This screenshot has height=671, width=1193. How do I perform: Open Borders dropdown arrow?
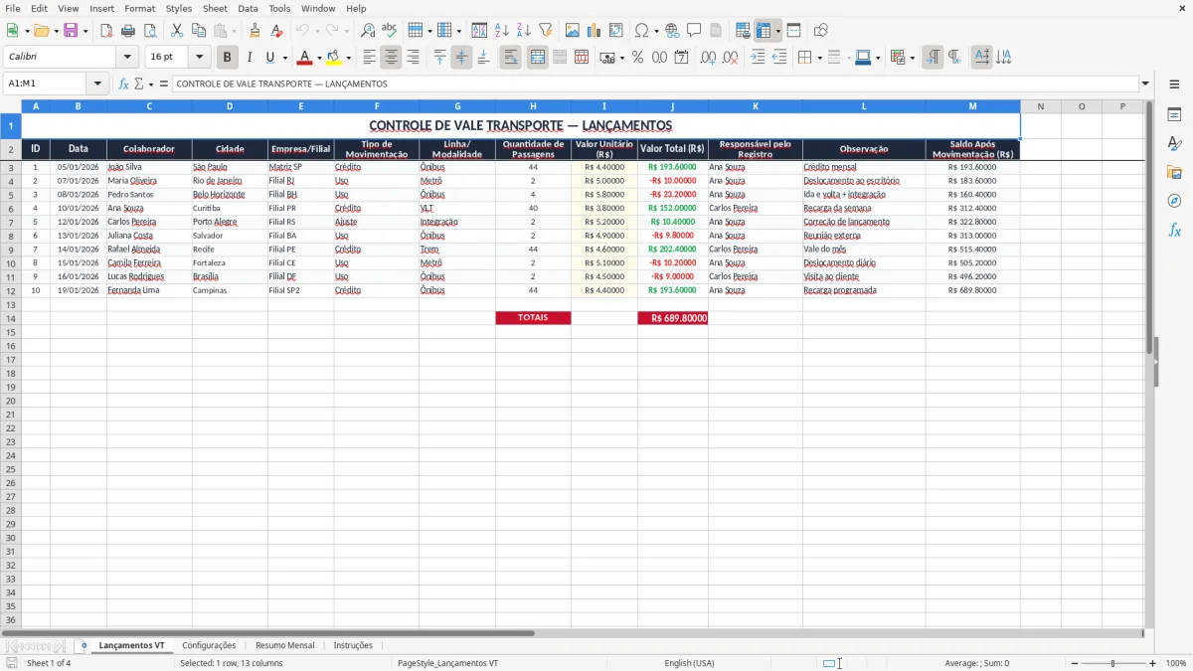(820, 58)
